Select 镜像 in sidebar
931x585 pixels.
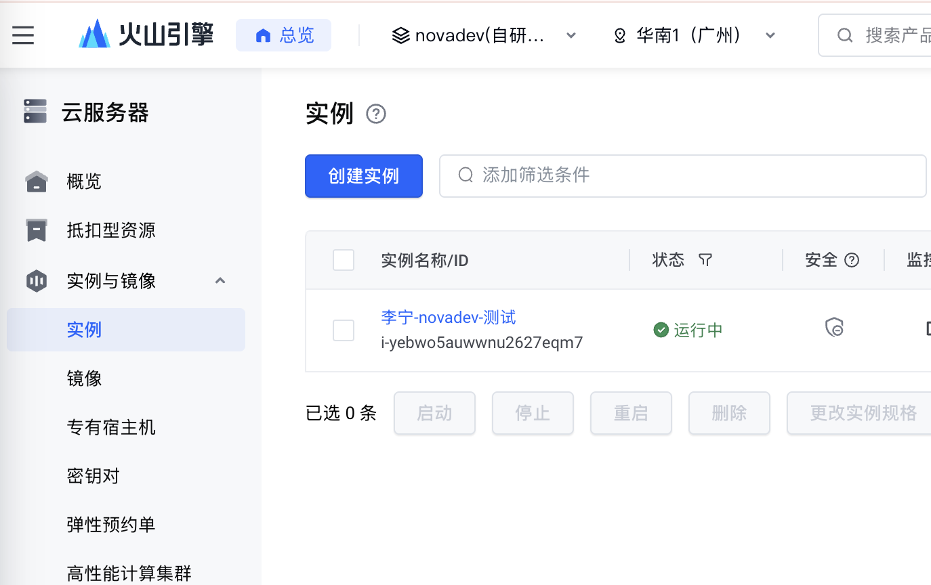pyautogui.click(x=84, y=378)
